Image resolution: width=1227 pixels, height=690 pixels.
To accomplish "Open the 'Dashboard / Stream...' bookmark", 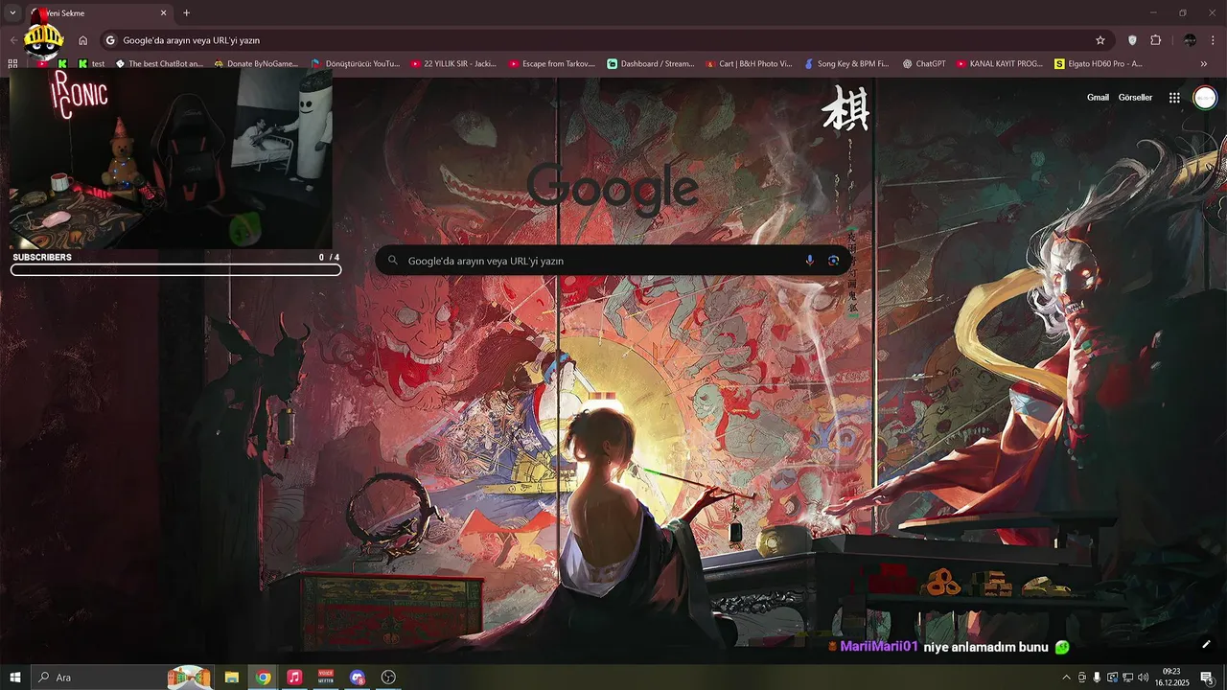I will coord(650,63).
